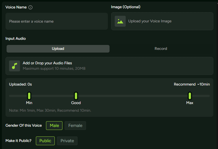This screenshot has height=149, width=218.
Task: Click the note about min and max duration
Action: (x=50, y=111)
